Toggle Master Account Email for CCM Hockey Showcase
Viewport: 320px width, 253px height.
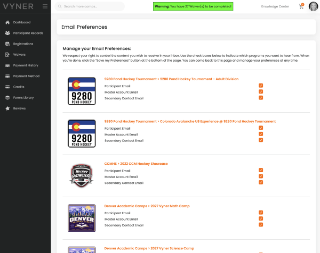261,176
